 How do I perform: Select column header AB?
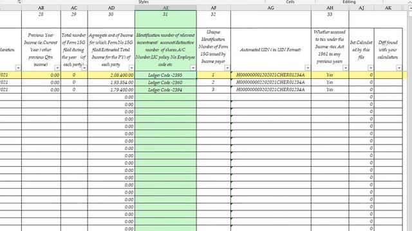tap(41, 8)
